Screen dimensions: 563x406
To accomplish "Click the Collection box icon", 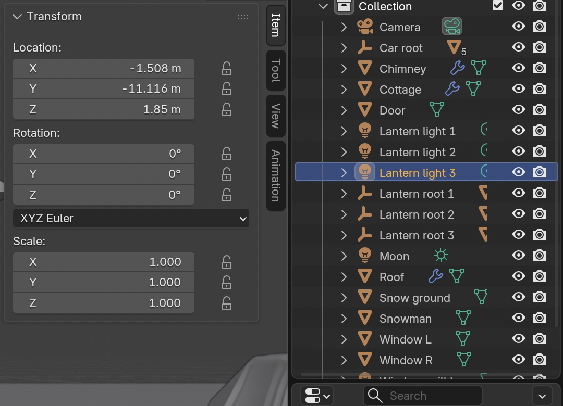I will 344,6.
